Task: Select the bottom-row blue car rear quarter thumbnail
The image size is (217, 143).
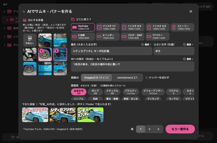Action: tap(60, 69)
